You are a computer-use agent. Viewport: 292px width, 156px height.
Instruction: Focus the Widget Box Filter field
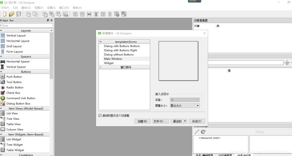(x=26, y=26)
